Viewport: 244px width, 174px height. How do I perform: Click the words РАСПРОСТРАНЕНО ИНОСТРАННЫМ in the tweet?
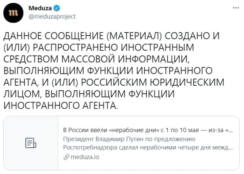[114, 47]
